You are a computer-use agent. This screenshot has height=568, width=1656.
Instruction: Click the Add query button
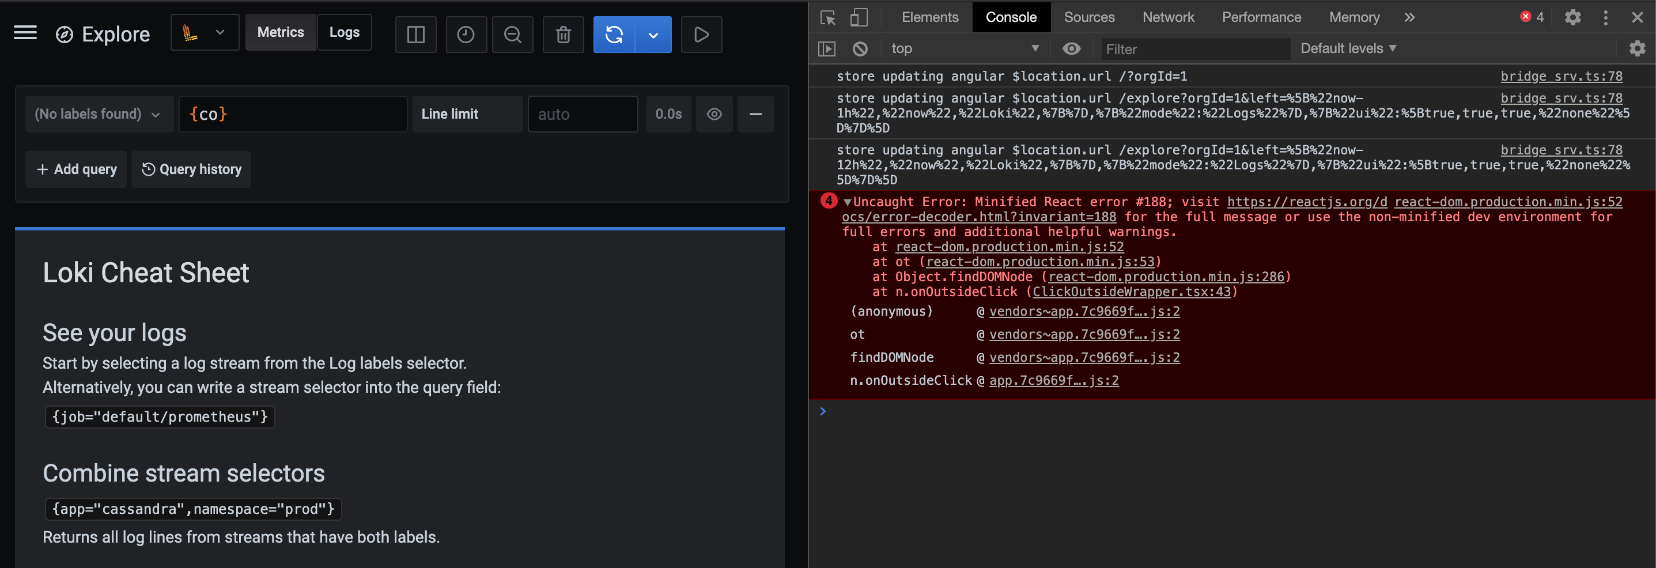pos(76,169)
